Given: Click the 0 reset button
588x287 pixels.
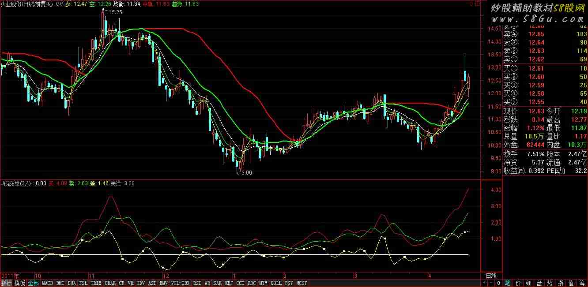Looking at the screenshot, I should 498,283.
